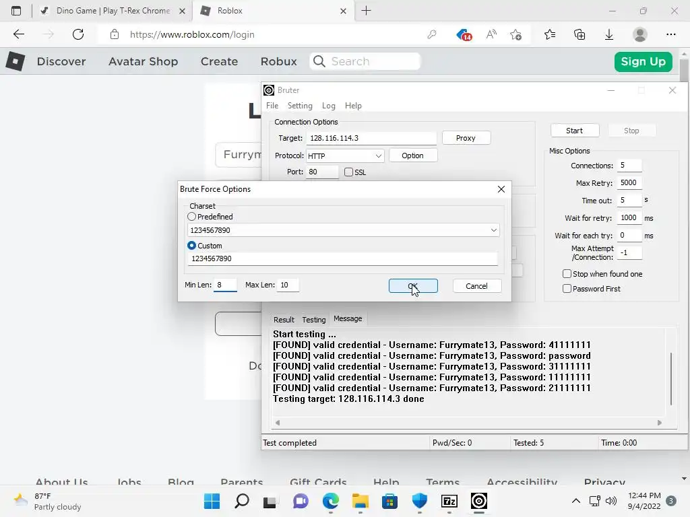Open the Windows Start menu

(x=212, y=501)
